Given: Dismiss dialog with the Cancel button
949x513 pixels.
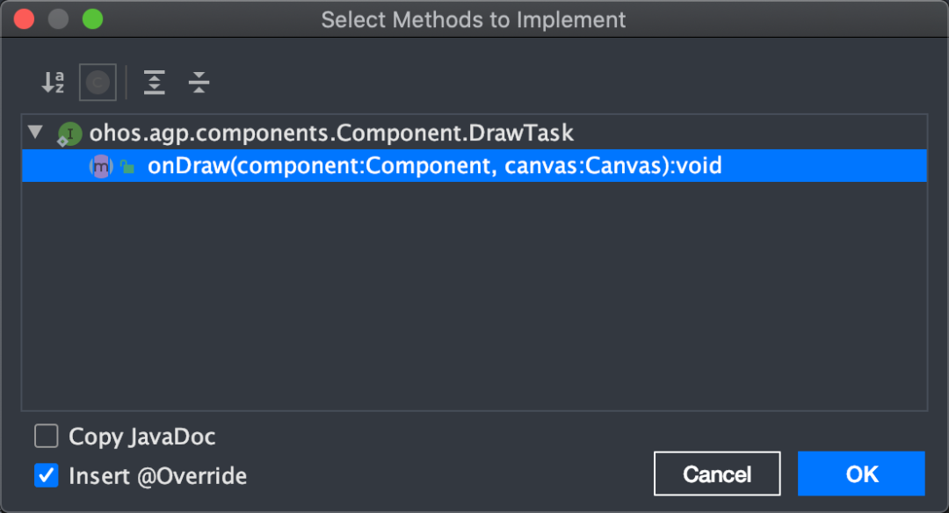Looking at the screenshot, I should click(717, 473).
